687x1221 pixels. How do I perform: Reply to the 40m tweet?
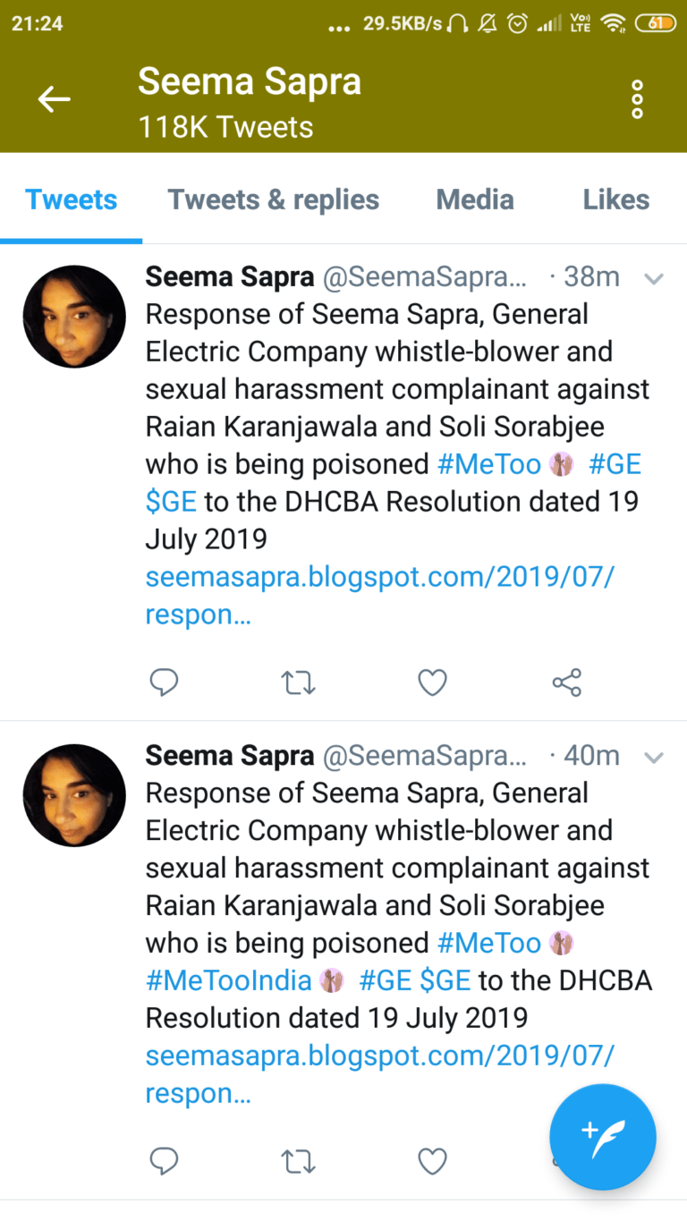tap(164, 1162)
